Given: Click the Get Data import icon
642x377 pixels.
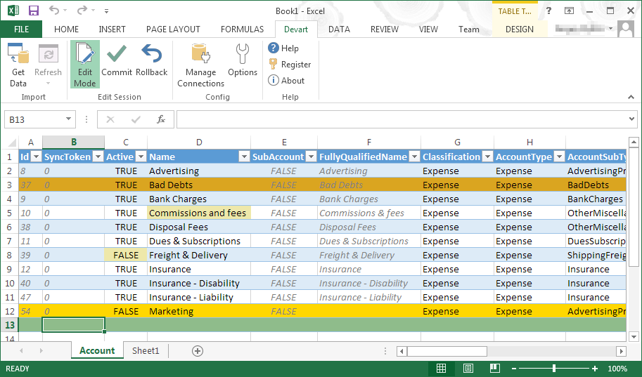Looking at the screenshot, I should 18,54.
